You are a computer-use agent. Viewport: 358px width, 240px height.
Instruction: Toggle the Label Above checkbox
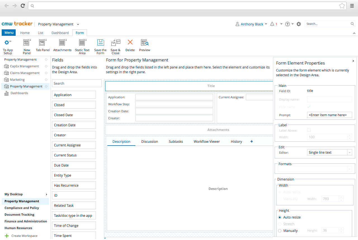309,130
